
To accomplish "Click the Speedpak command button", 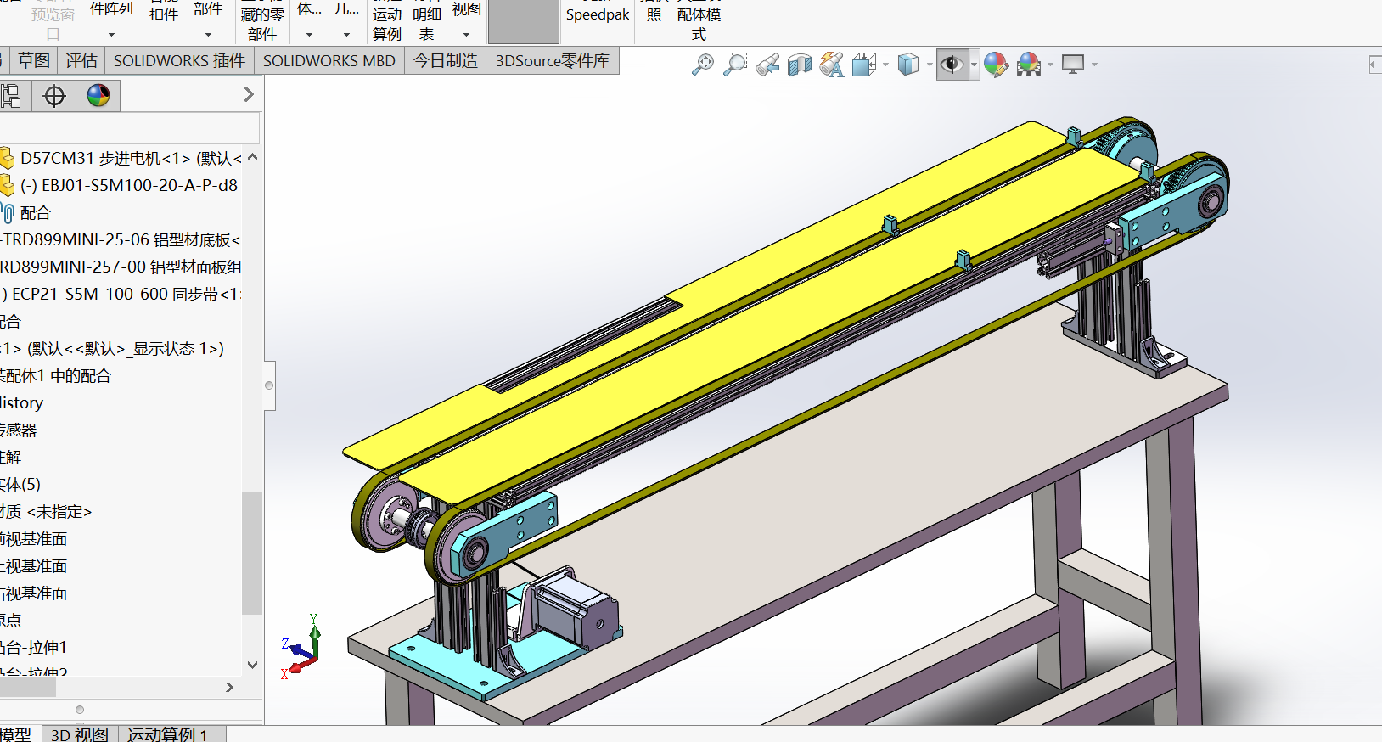I will (x=598, y=15).
